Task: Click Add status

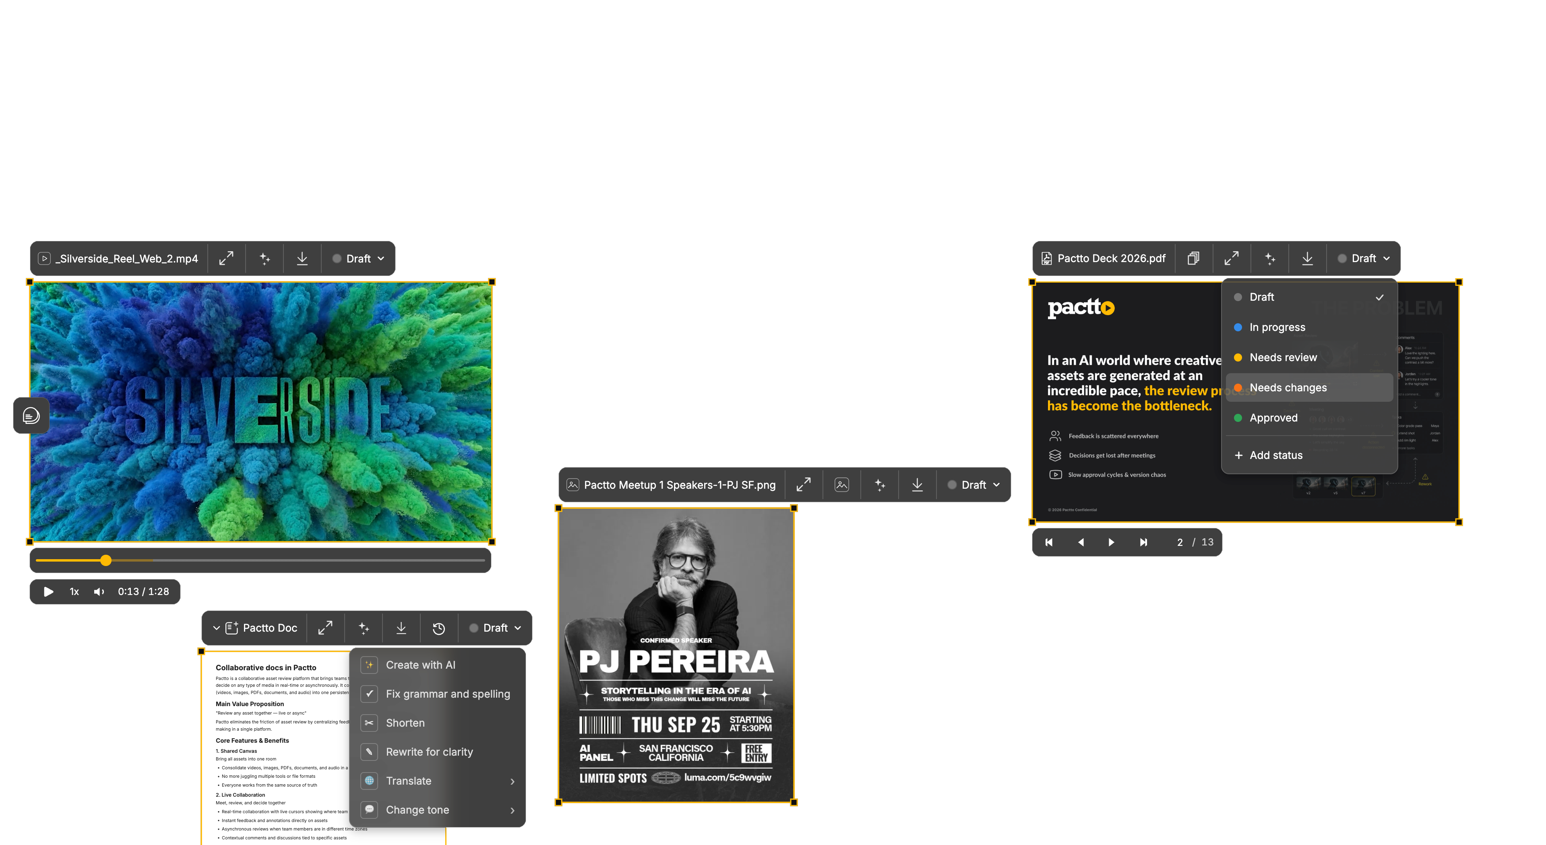Action: pyautogui.click(x=1310, y=455)
